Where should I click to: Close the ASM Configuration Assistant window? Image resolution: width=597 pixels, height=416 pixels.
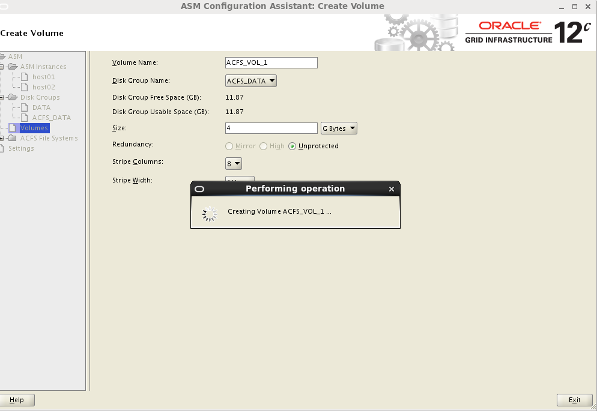coord(588,7)
